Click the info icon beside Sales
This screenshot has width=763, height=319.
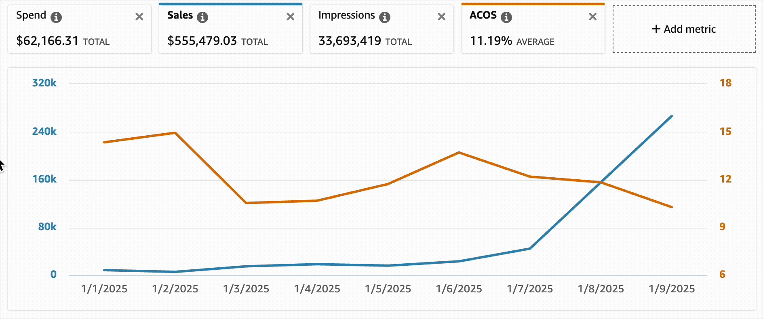pyautogui.click(x=202, y=17)
